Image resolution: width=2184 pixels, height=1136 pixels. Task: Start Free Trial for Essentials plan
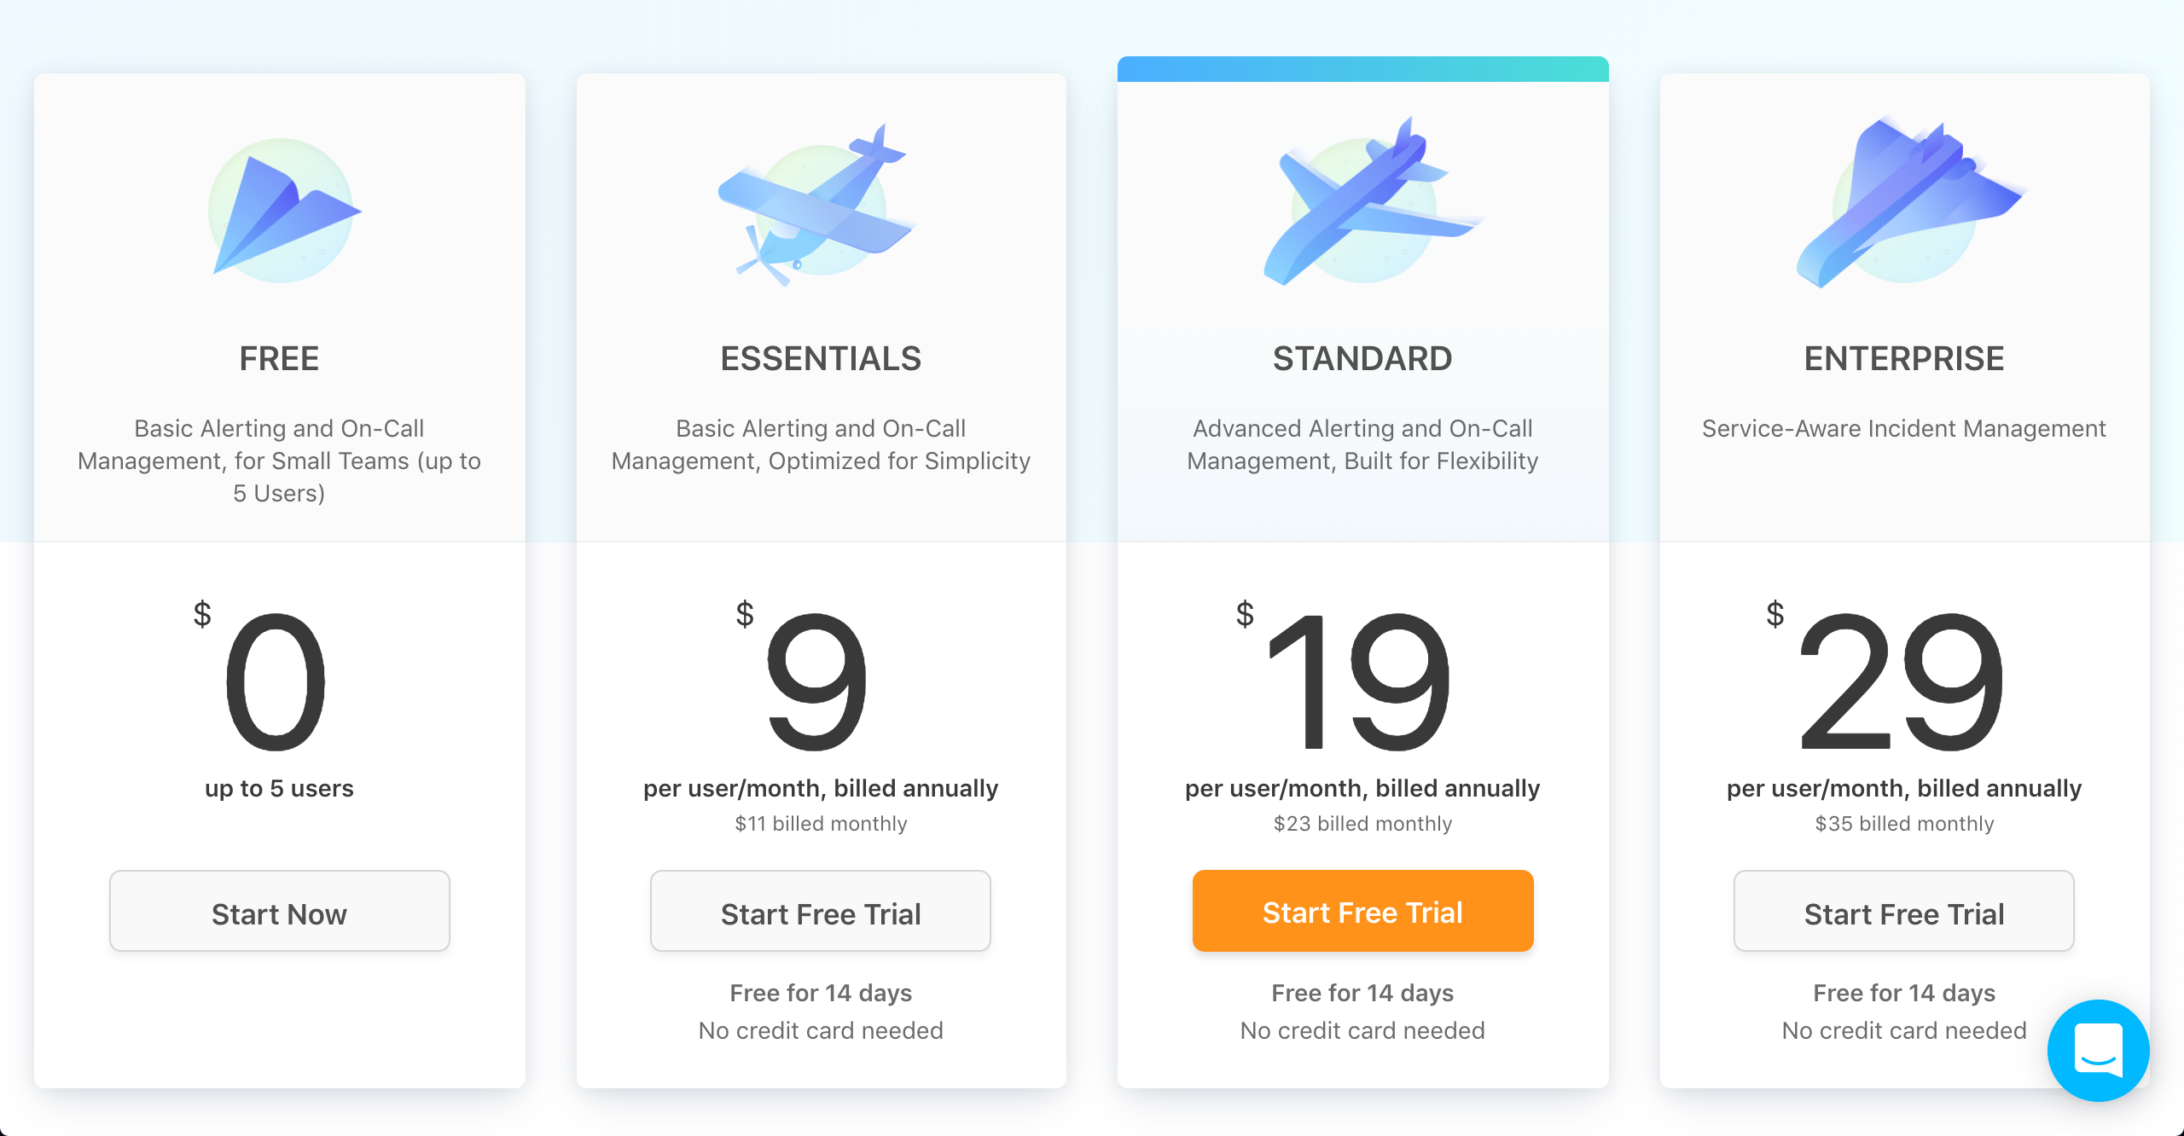821,911
